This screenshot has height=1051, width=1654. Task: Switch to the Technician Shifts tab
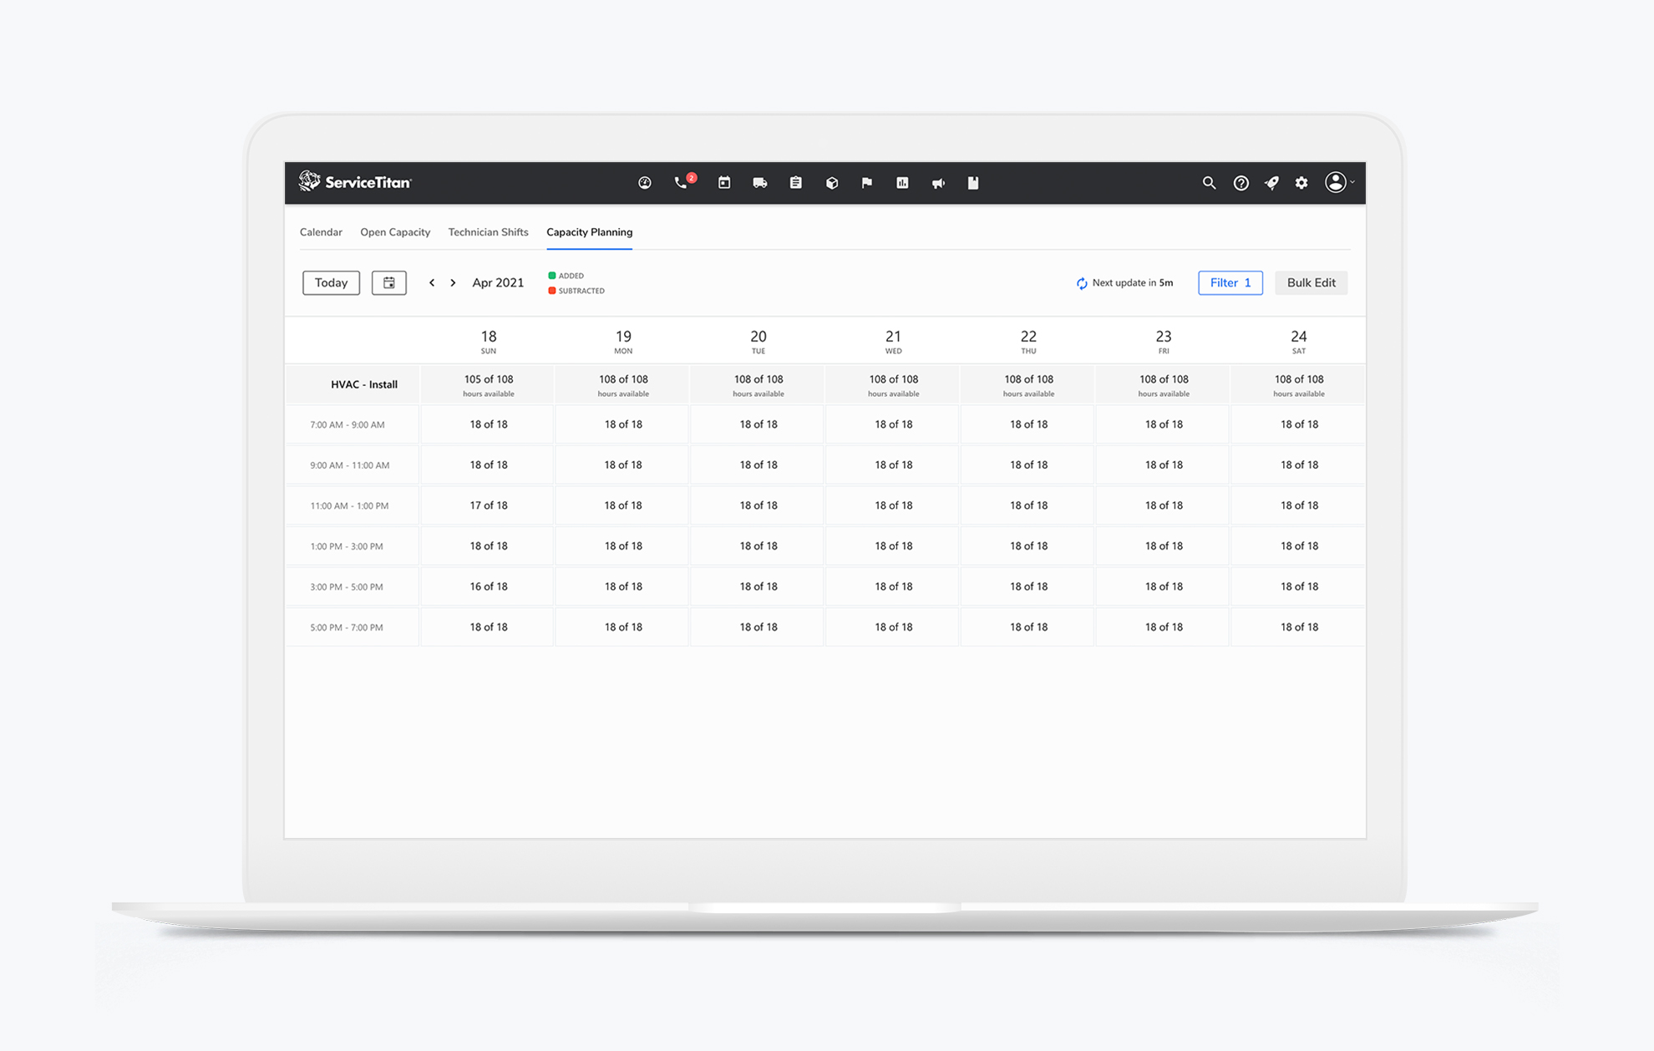[x=488, y=232]
